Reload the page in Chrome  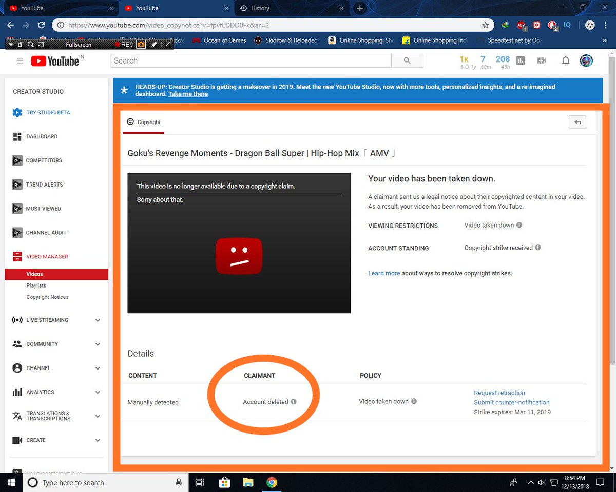(41, 25)
